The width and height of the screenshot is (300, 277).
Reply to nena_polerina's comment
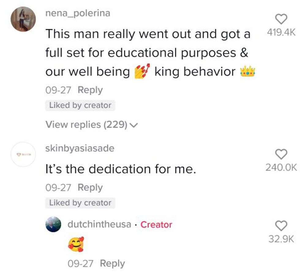tap(90, 90)
